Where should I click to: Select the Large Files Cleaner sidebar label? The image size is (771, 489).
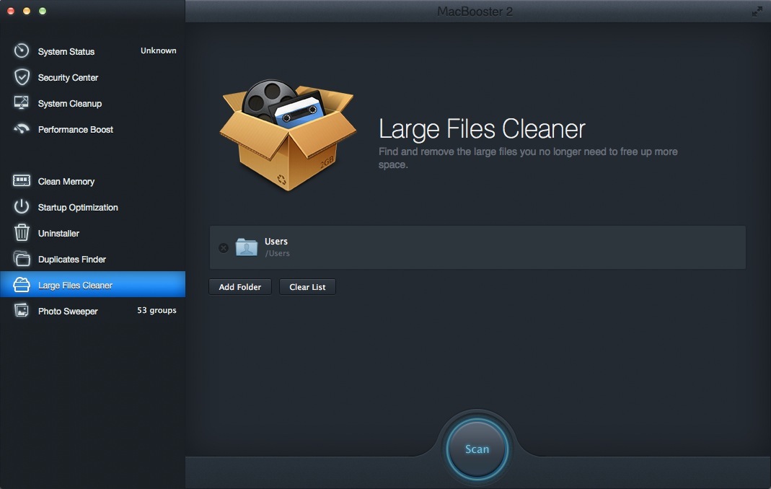(x=75, y=286)
